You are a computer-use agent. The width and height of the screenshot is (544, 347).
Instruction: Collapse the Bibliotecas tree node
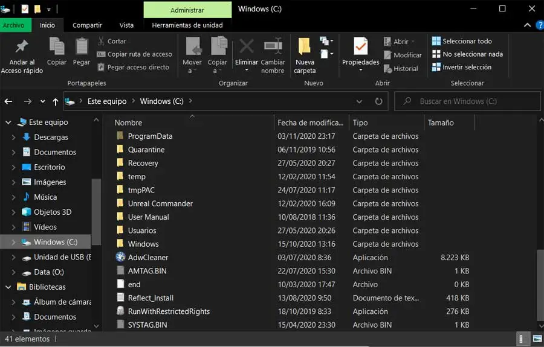click(x=8, y=287)
